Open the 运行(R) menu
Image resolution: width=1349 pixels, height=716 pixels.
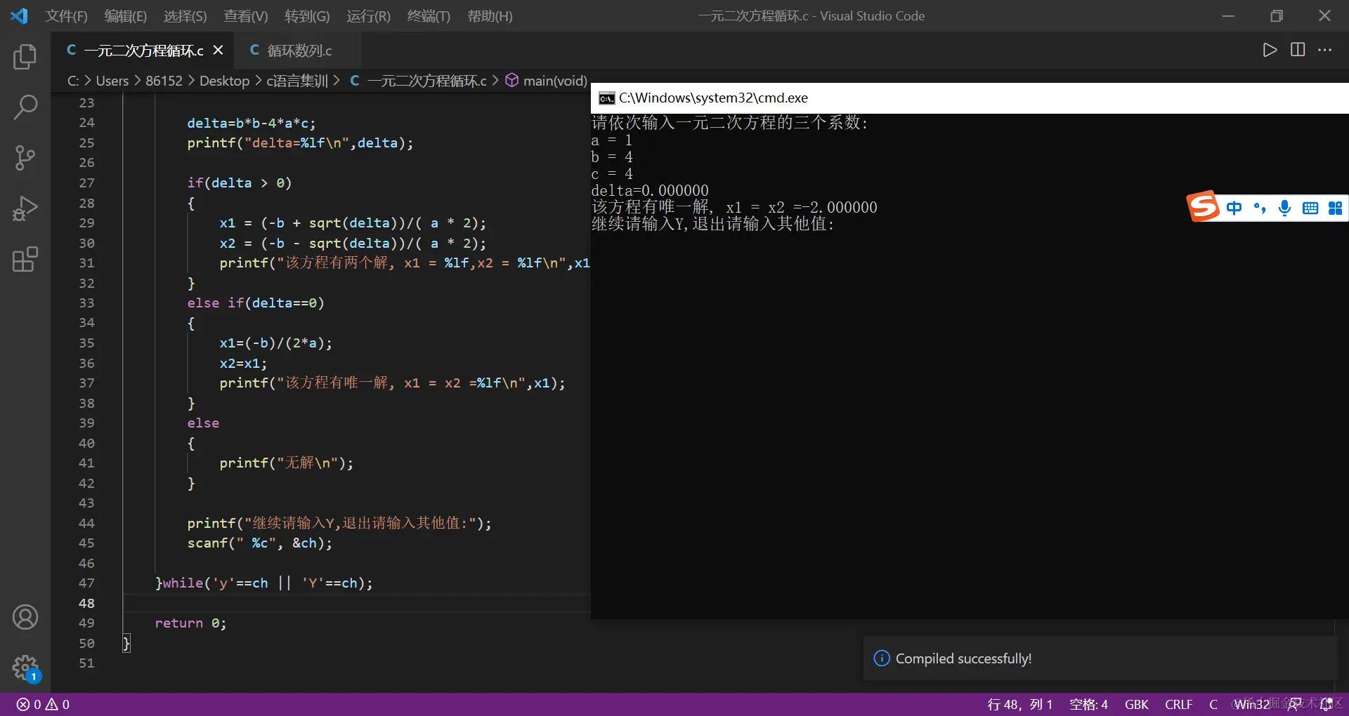coord(368,16)
